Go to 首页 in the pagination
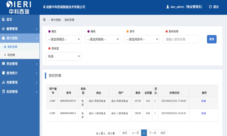This screenshot has width=227, height=136. [x=125, y=133]
